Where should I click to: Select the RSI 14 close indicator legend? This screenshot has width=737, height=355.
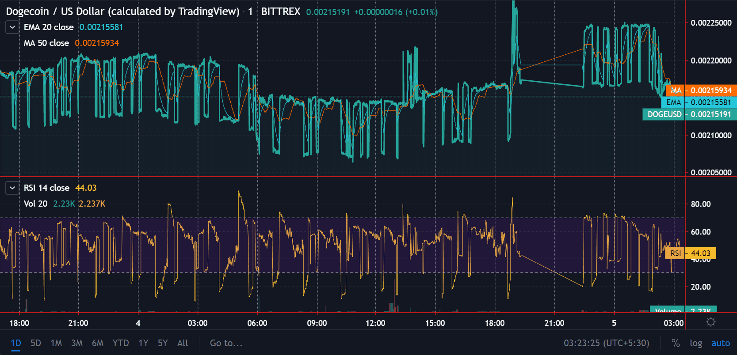46,188
